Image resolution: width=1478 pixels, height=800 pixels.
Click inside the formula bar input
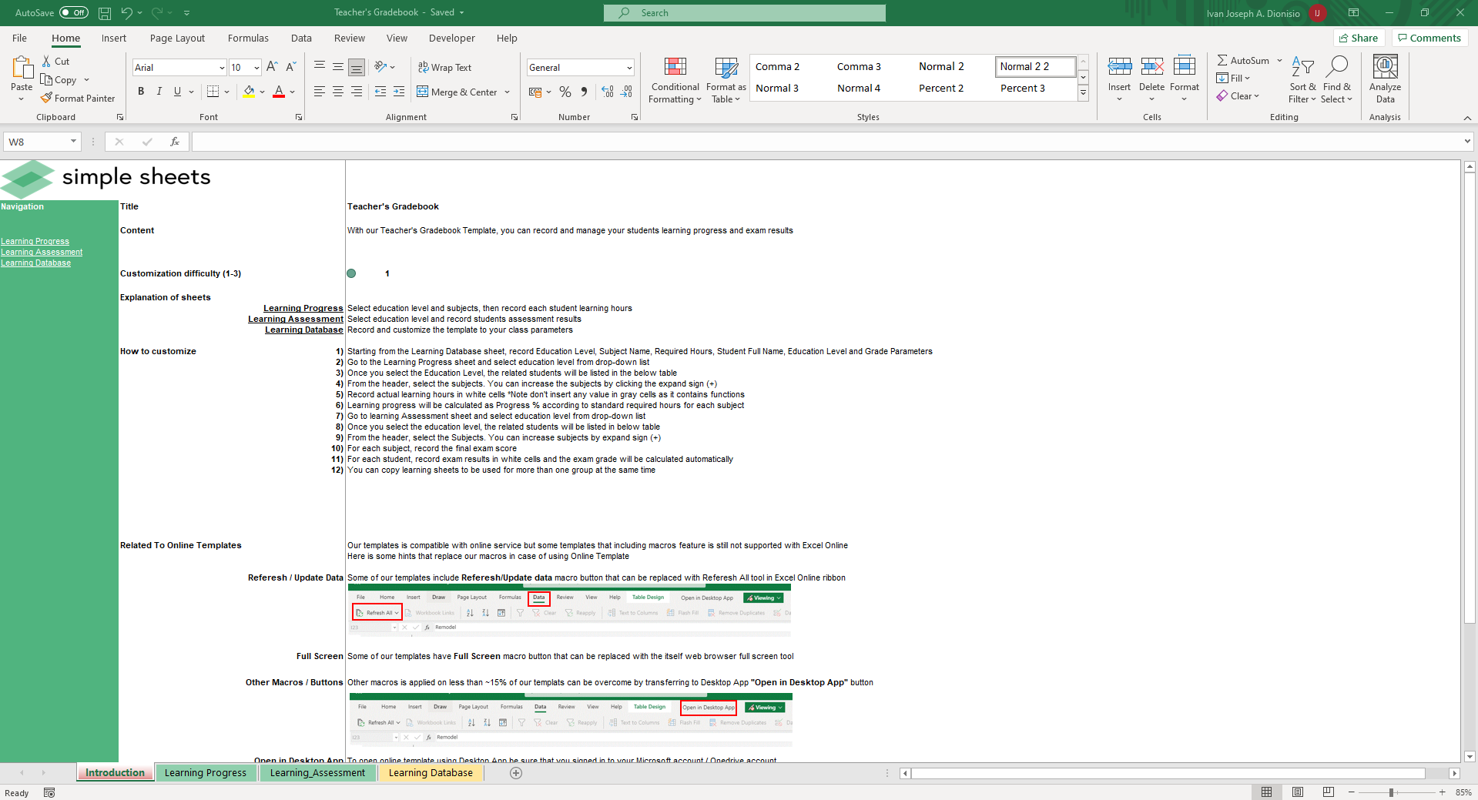coord(827,142)
